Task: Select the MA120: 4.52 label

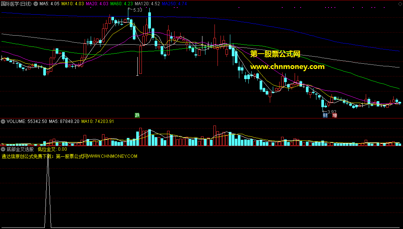Action: point(147,4)
